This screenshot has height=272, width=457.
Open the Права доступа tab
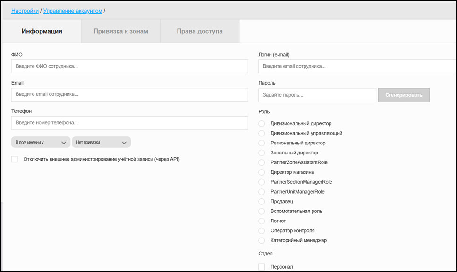point(200,31)
